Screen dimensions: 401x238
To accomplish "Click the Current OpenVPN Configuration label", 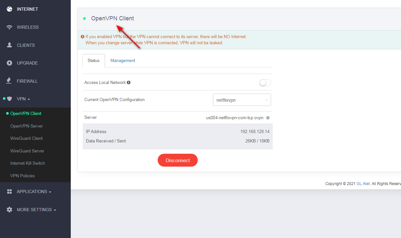I will 114,100.
